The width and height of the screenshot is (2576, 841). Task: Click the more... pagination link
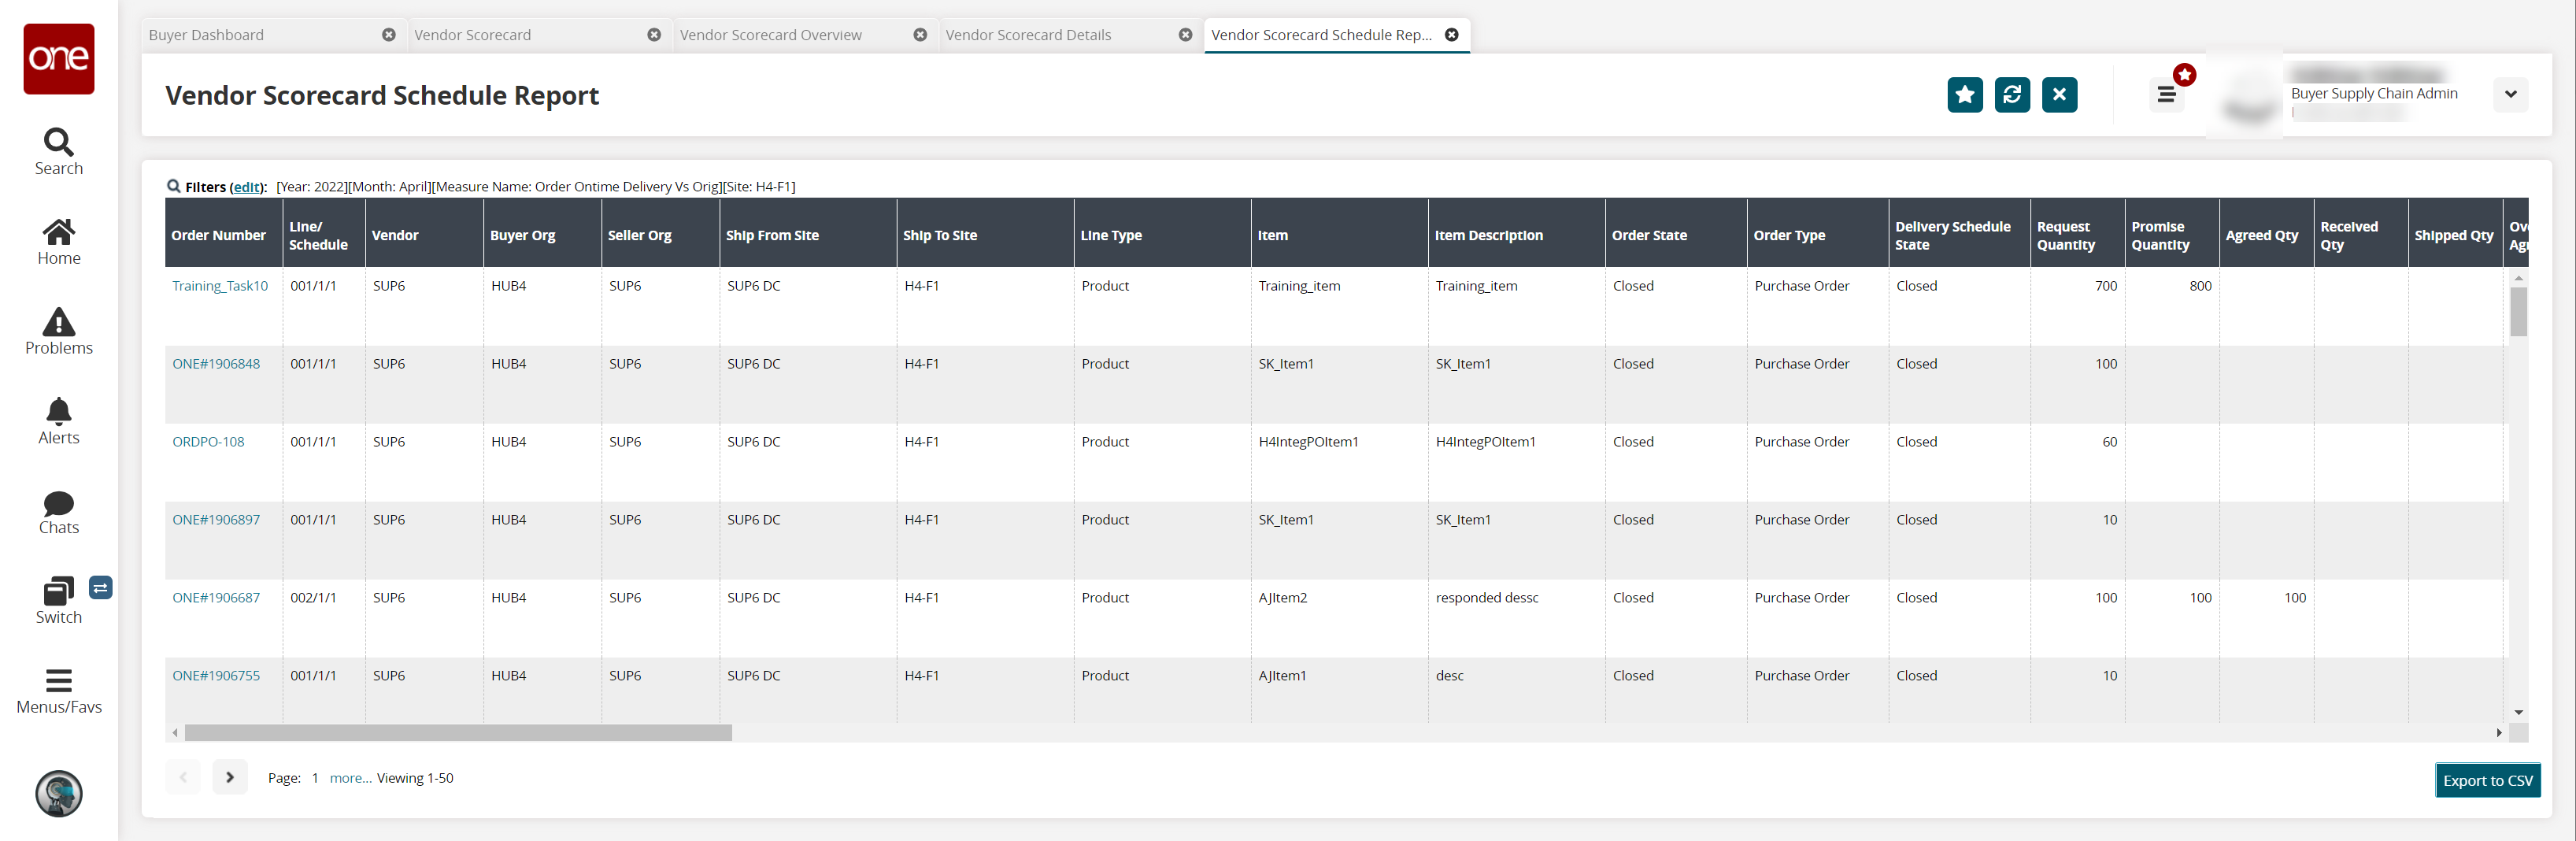coord(350,778)
